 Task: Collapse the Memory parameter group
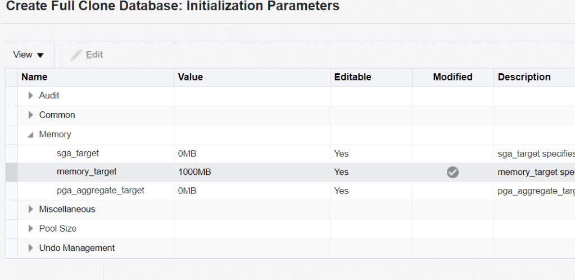[31, 135]
